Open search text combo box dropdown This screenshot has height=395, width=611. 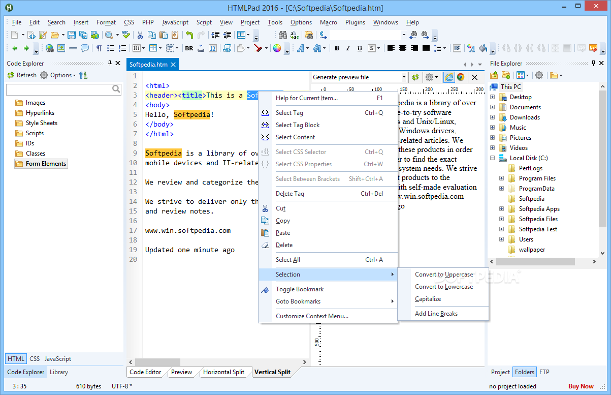[x=404, y=35]
